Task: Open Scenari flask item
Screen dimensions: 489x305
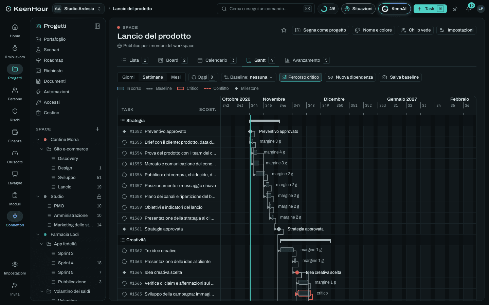Action: (x=68, y=50)
